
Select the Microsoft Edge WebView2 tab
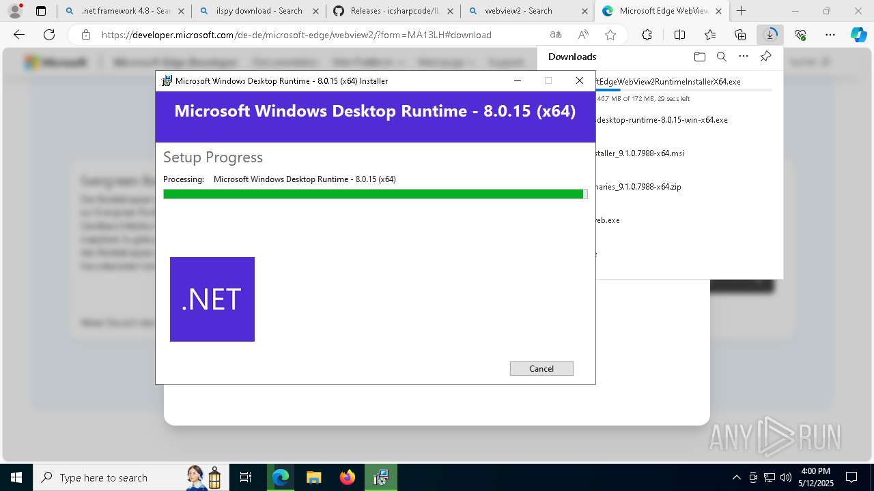pyautogui.click(x=655, y=11)
